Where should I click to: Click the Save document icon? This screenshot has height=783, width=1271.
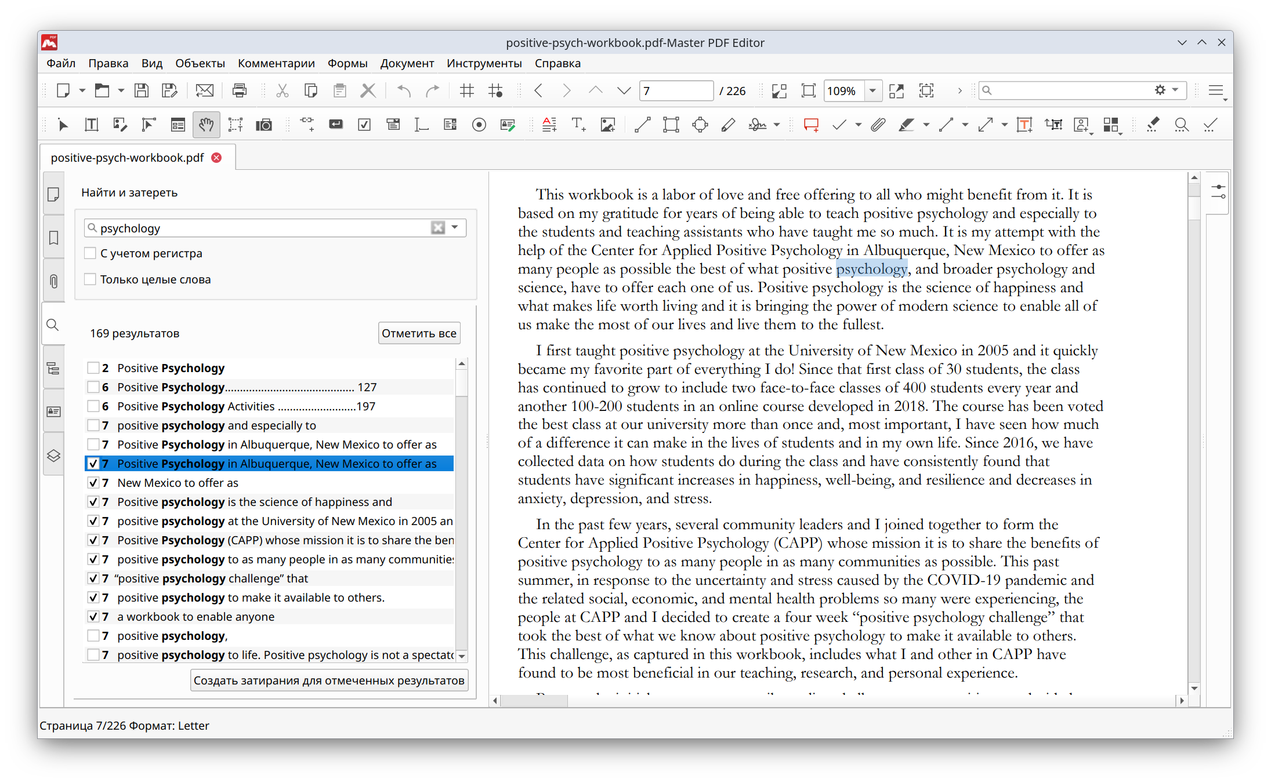[141, 90]
